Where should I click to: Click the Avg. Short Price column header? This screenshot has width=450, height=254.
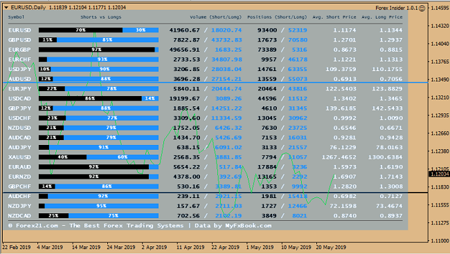coord(334,17)
